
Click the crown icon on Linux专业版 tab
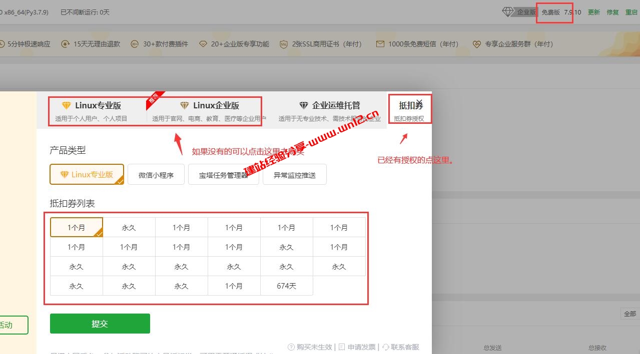click(x=66, y=105)
